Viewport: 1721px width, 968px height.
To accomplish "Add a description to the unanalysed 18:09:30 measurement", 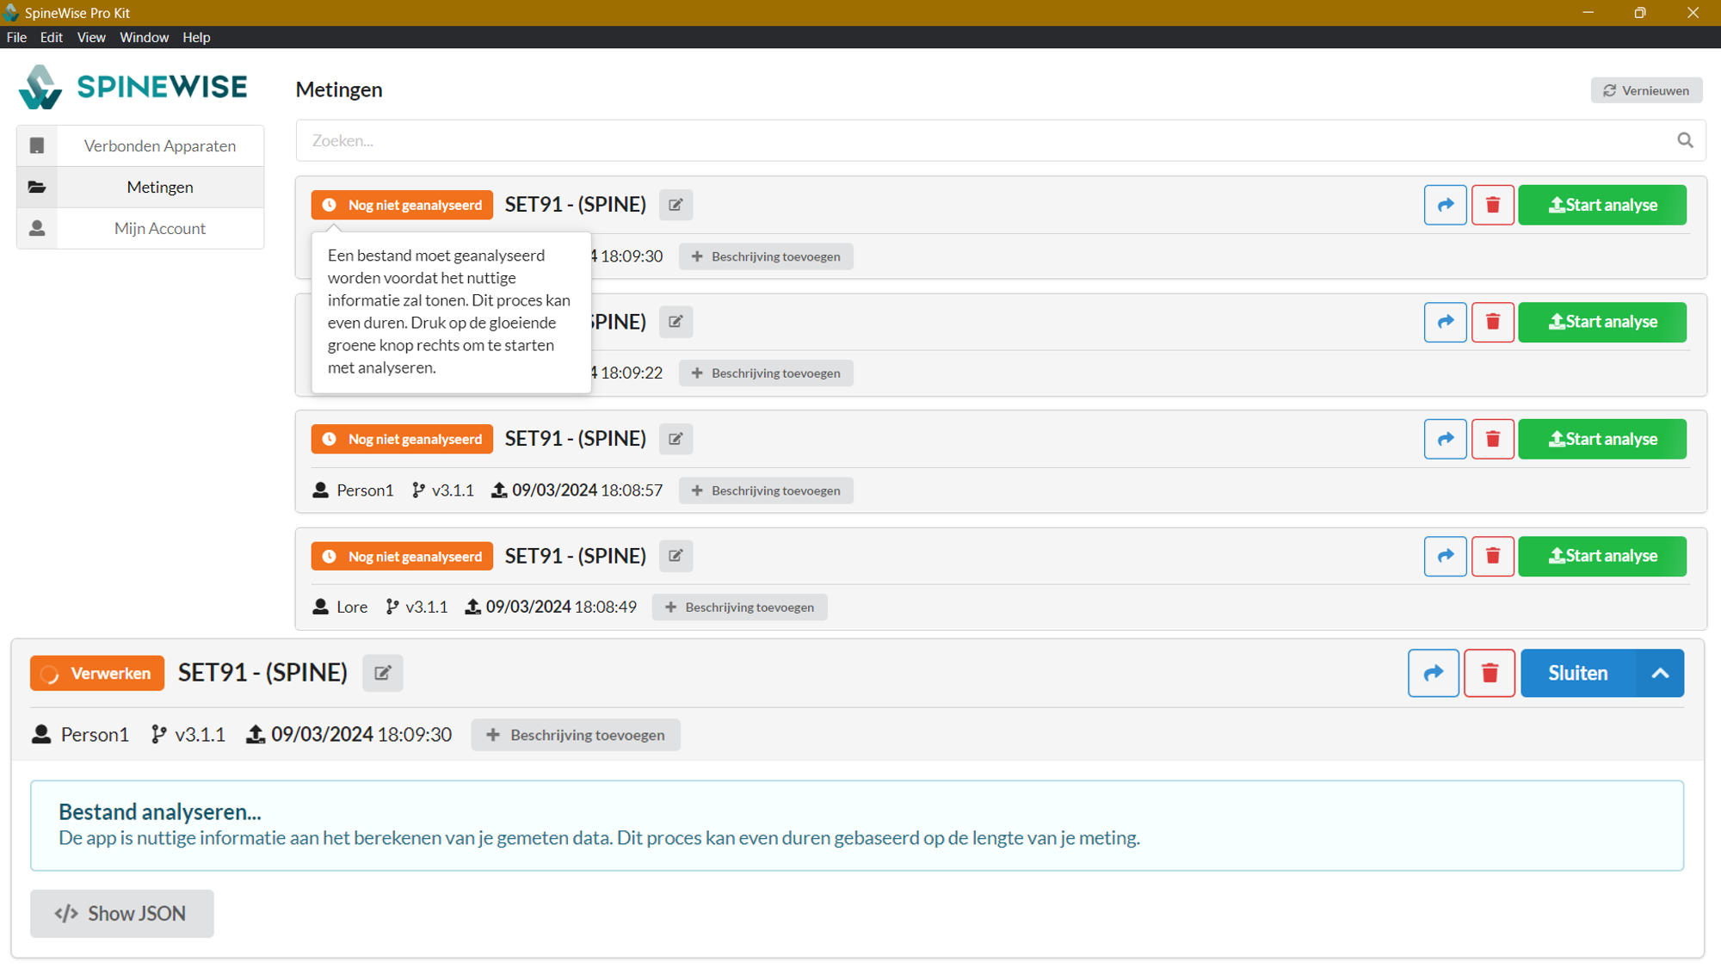I will (766, 256).
